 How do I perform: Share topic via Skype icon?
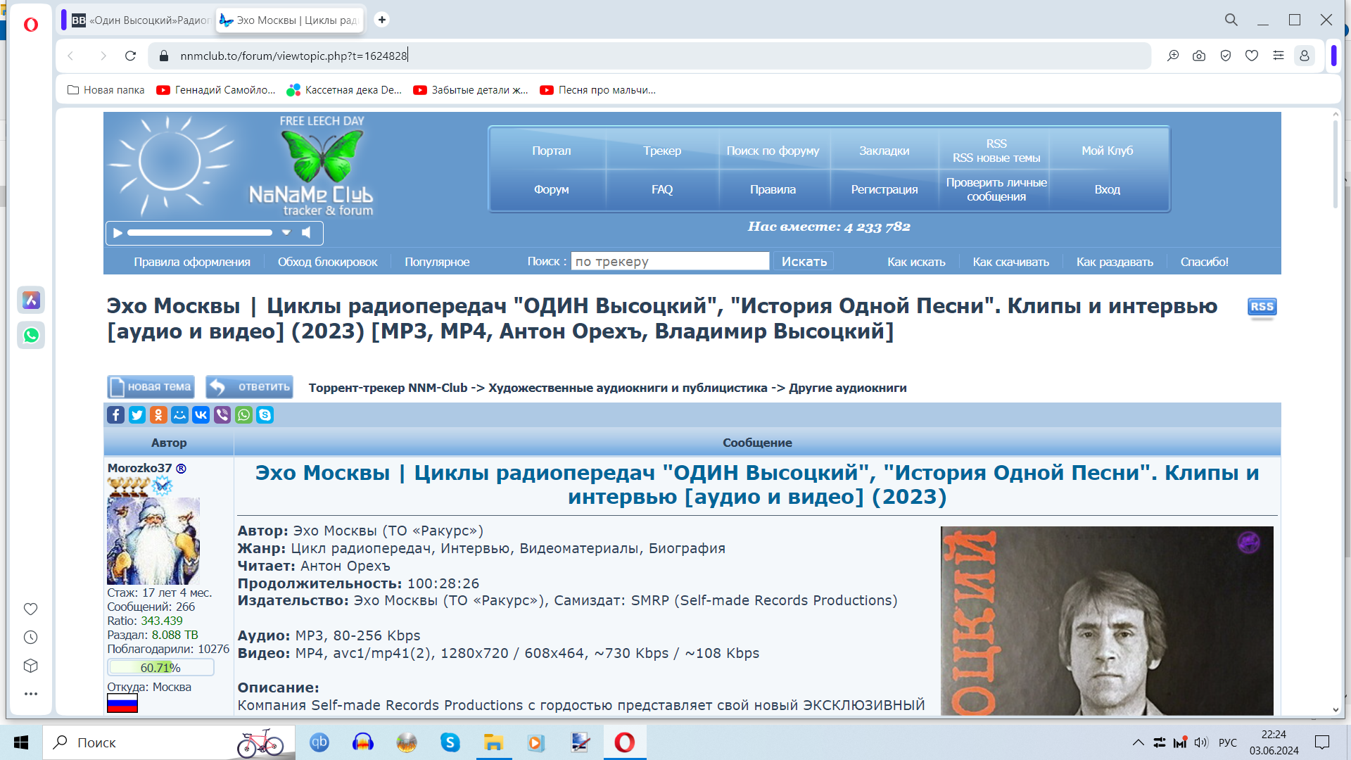265,415
